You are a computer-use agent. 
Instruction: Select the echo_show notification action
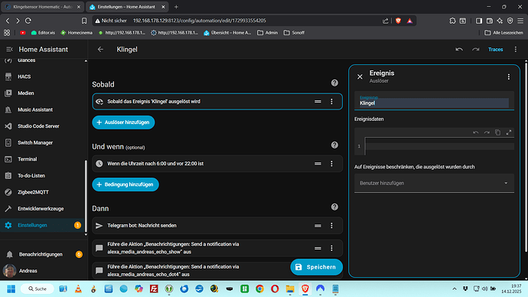point(217,248)
